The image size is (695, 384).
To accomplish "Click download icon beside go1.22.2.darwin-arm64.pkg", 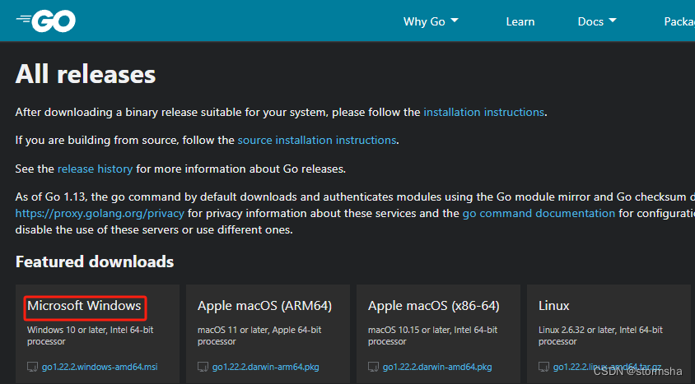I will point(203,367).
